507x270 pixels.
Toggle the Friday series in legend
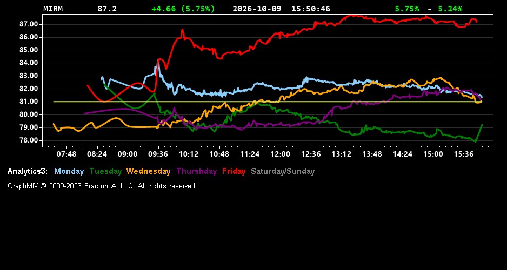click(234, 172)
